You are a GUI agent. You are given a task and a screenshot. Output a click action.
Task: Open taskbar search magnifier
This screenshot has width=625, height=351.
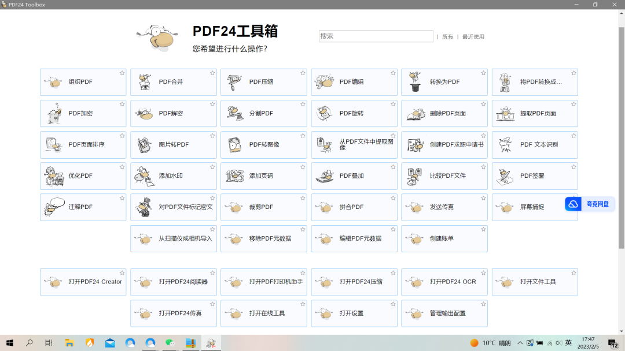(x=29, y=343)
